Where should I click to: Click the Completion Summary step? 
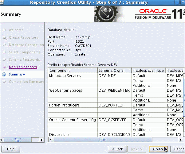click(26, 82)
